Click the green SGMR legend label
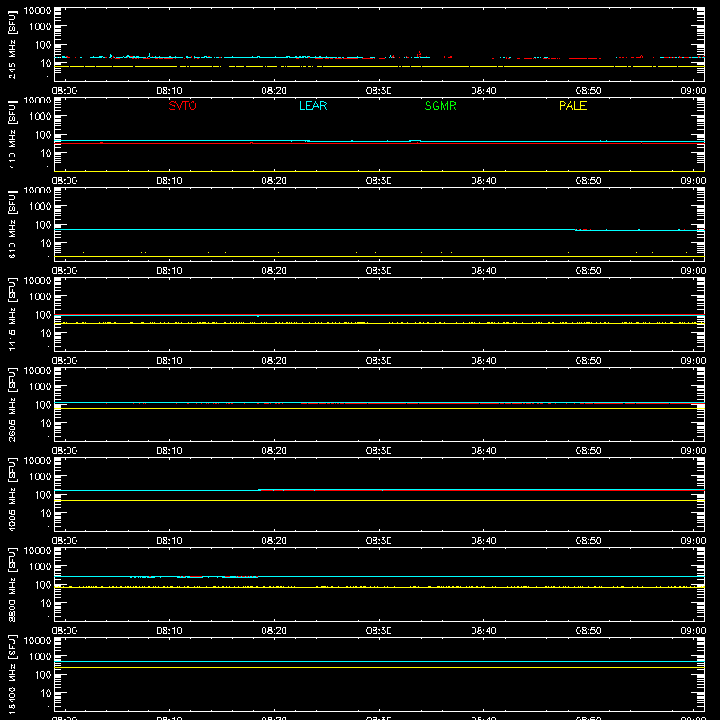The height and width of the screenshot is (720, 720). pos(440,105)
